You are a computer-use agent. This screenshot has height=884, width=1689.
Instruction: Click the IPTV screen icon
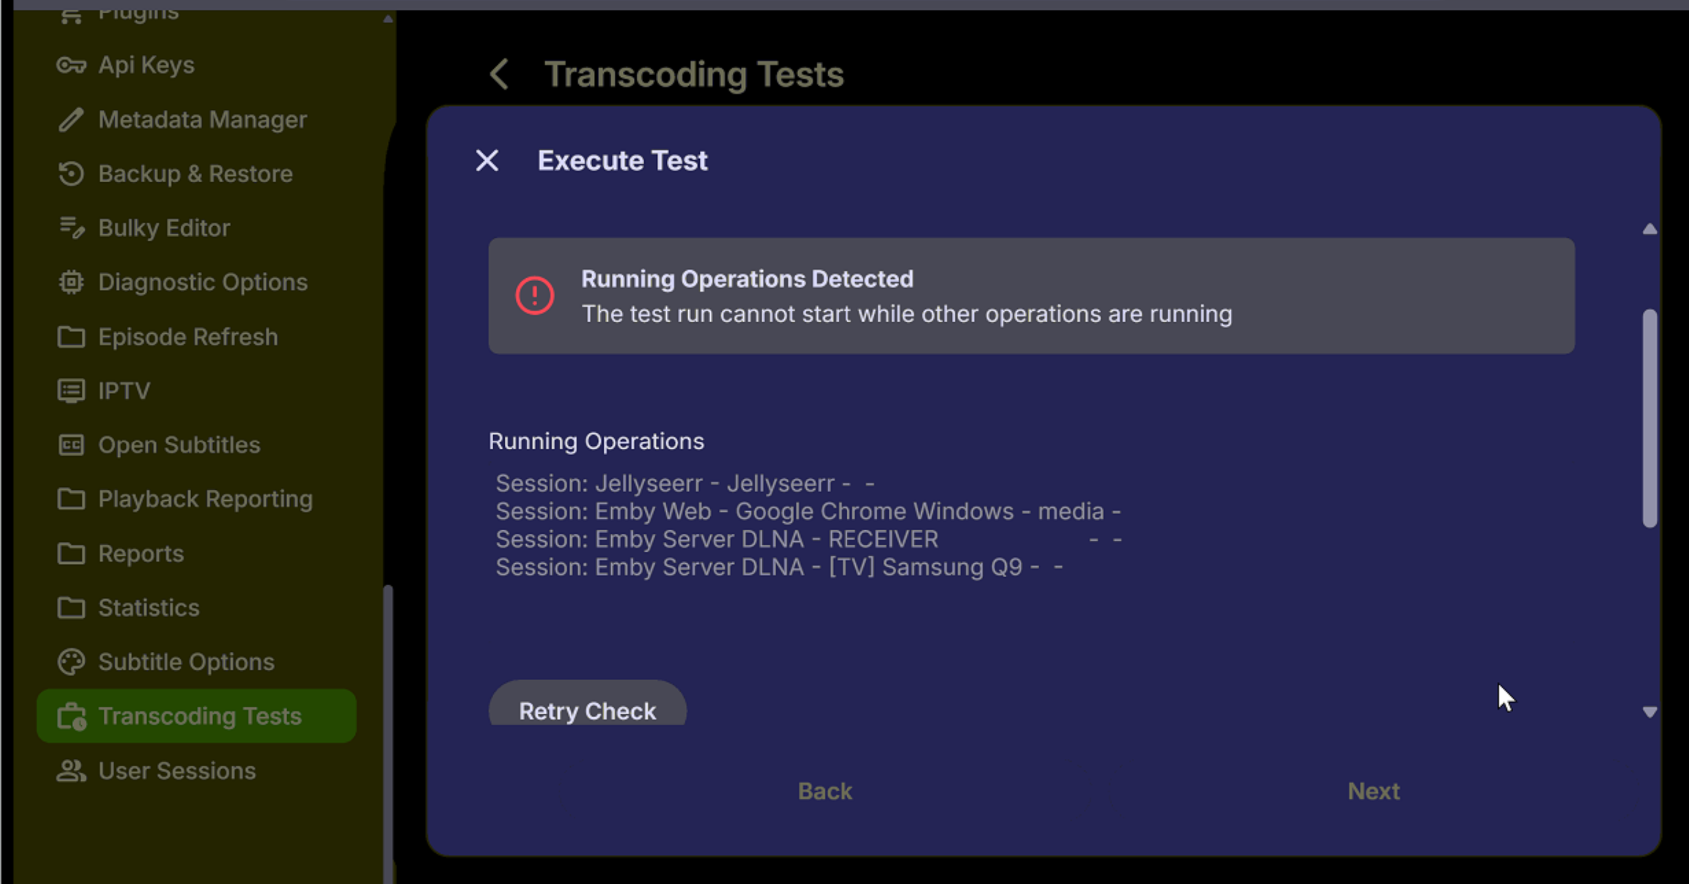[x=71, y=390]
